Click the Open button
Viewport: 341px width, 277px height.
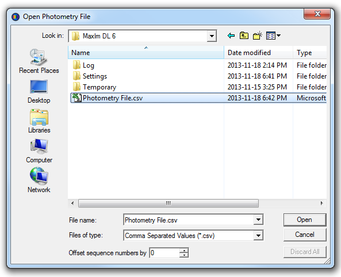coord(305,220)
